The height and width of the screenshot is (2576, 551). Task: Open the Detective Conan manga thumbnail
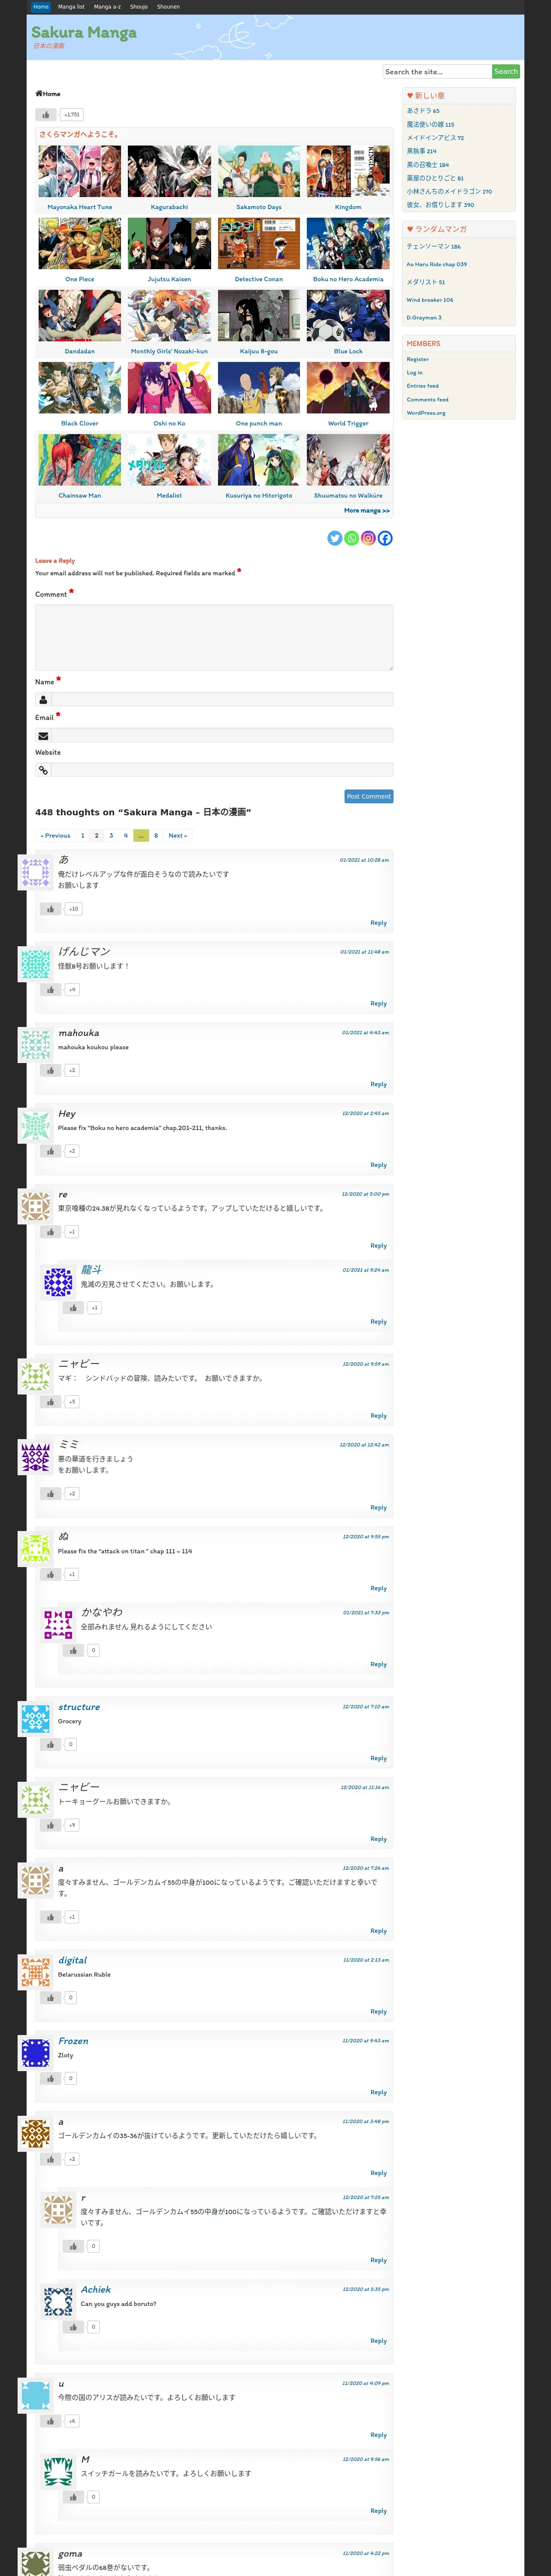pyautogui.click(x=259, y=243)
